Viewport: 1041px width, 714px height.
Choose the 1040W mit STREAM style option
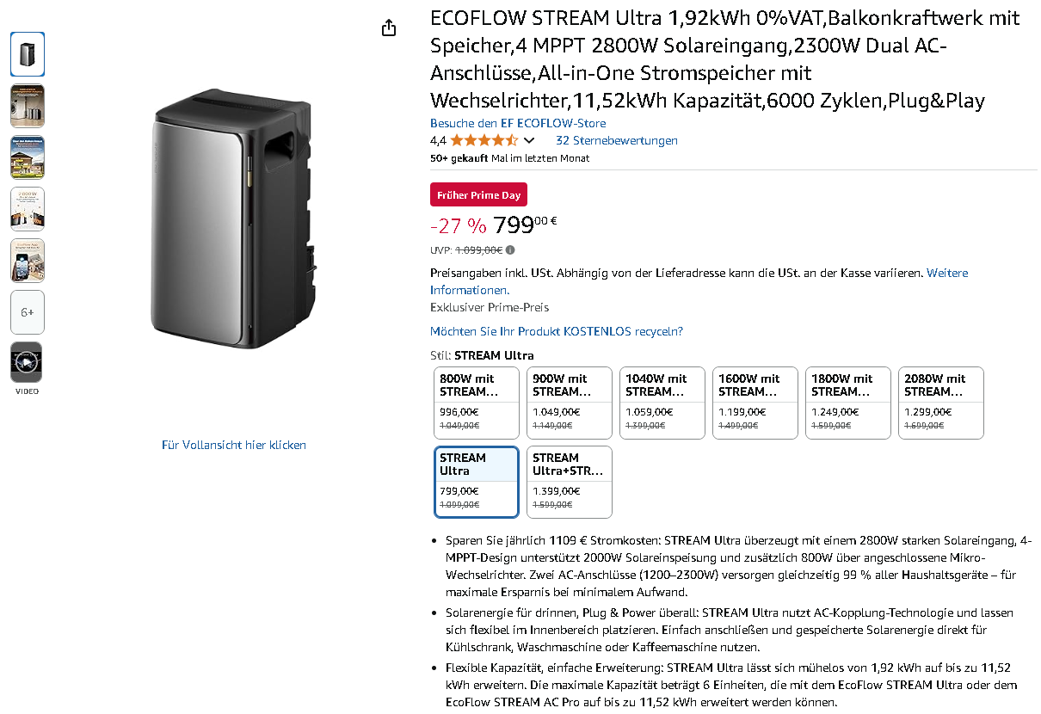[x=662, y=403]
